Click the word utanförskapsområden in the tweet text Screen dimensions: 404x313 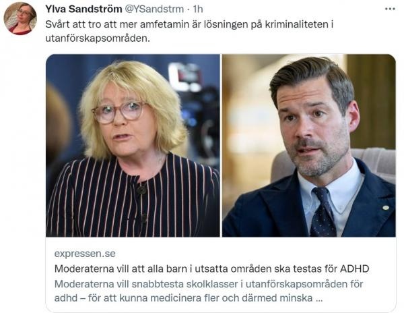[x=96, y=38]
